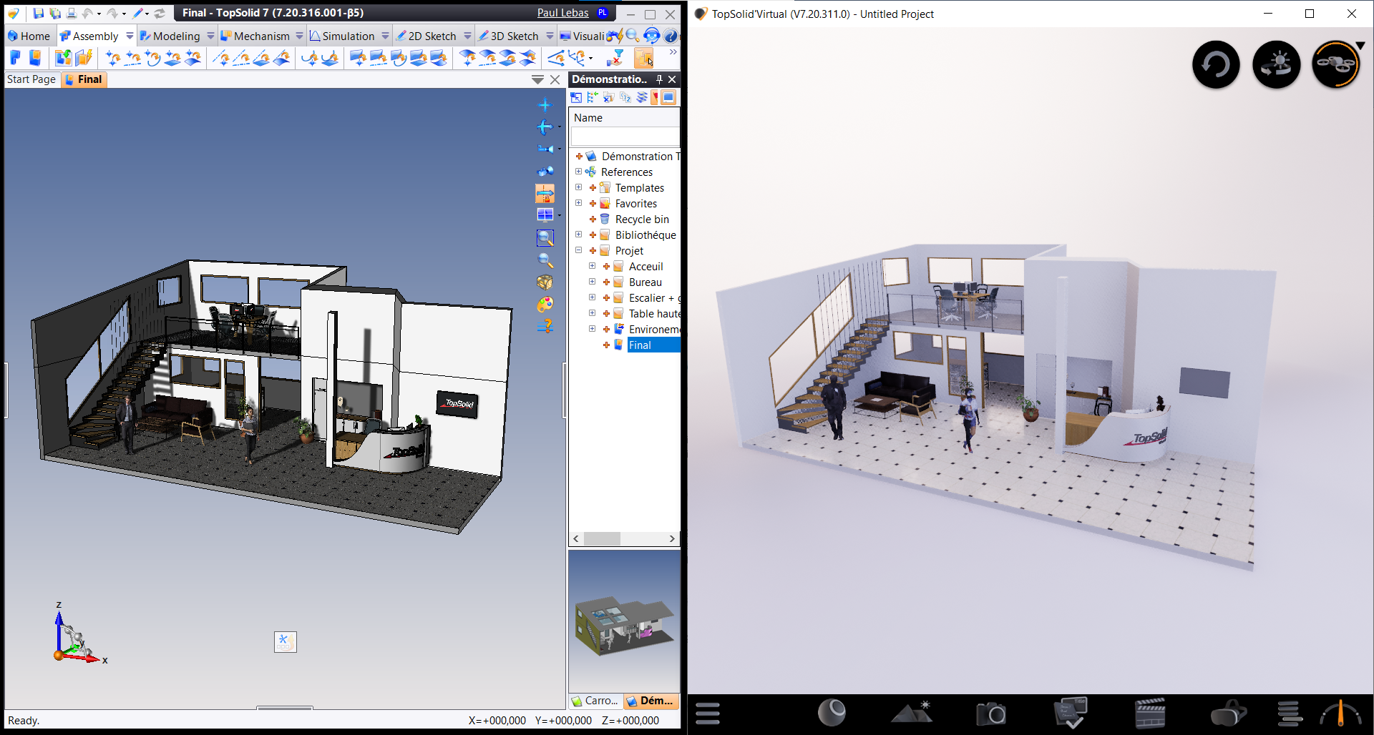This screenshot has height=735, width=1374.
Task: Open the sun lighting settings button
Action: pos(1276,65)
